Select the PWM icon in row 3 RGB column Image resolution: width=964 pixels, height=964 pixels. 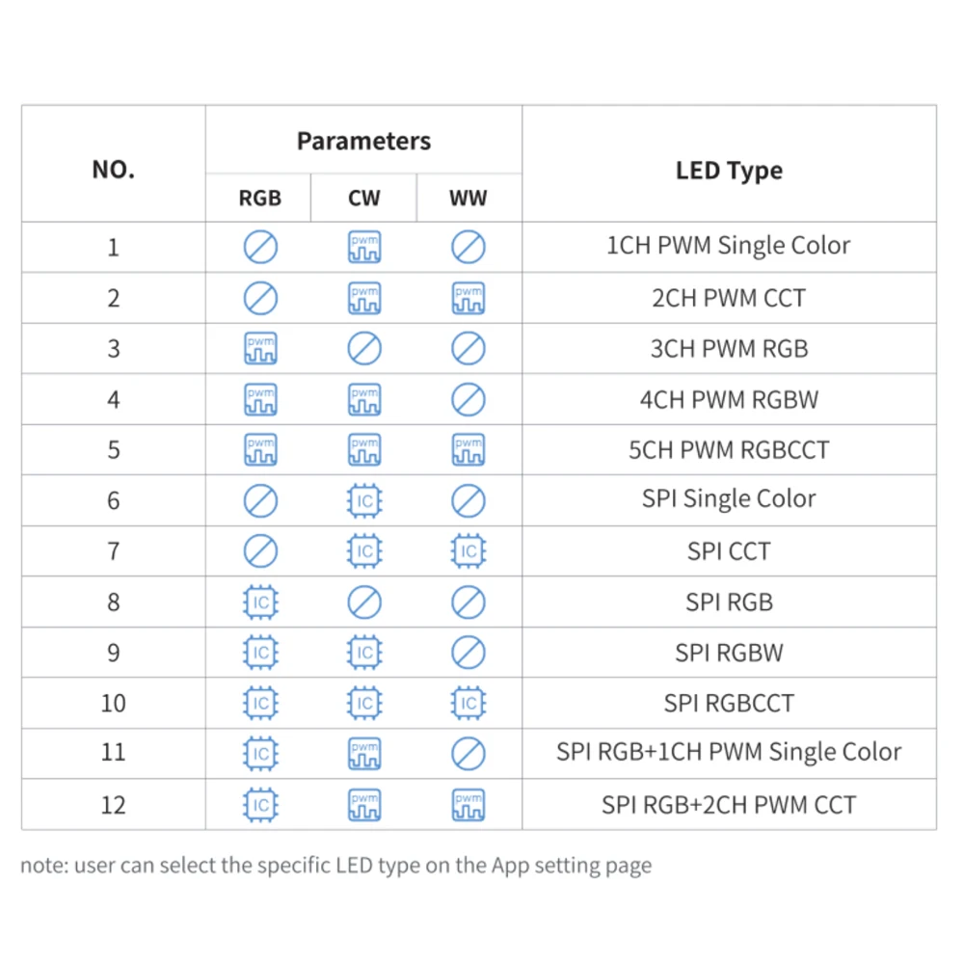tap(260, 348)
